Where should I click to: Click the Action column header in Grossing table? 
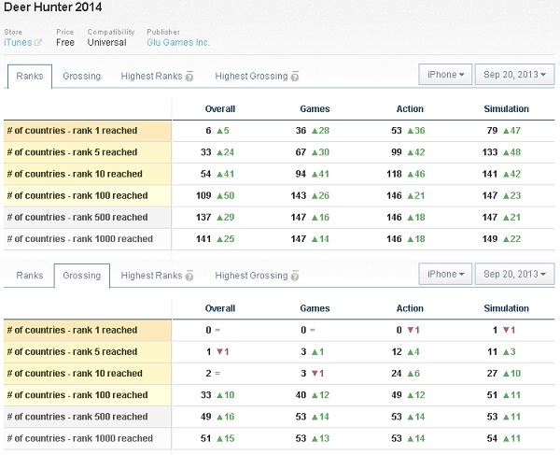(410, 308)
